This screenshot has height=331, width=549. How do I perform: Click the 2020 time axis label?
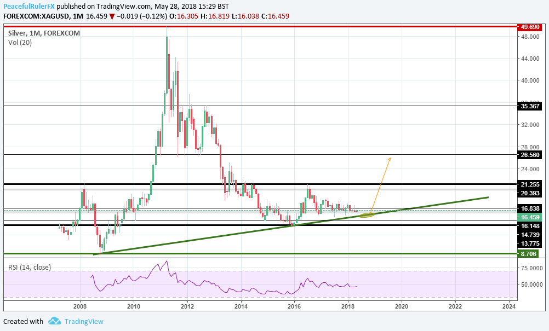(x=402, y=306)
